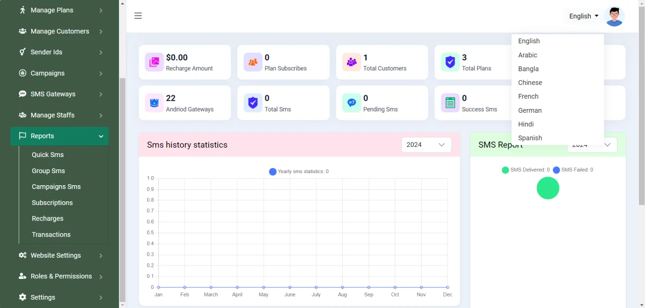This screenshot has height=308, width=645.
Task: Expand the Sender Ids chevron
Action: [x=101, y=52]
